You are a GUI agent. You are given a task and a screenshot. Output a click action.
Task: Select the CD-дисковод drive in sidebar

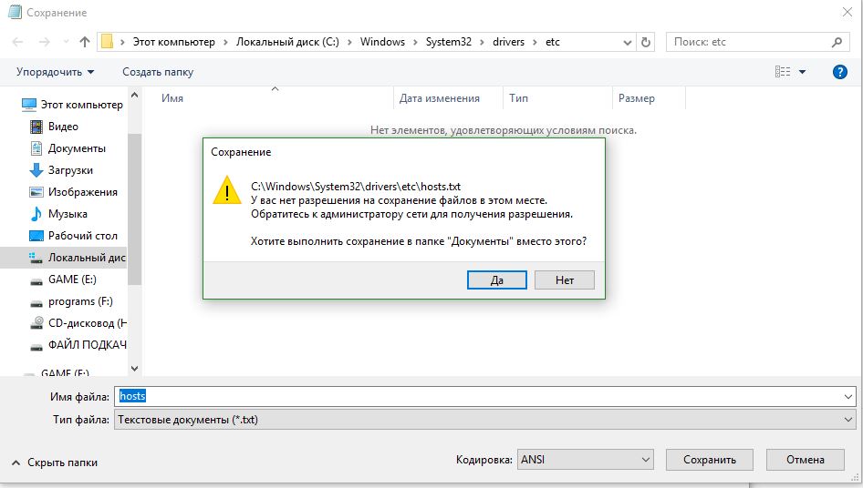(x=80, y=323)
